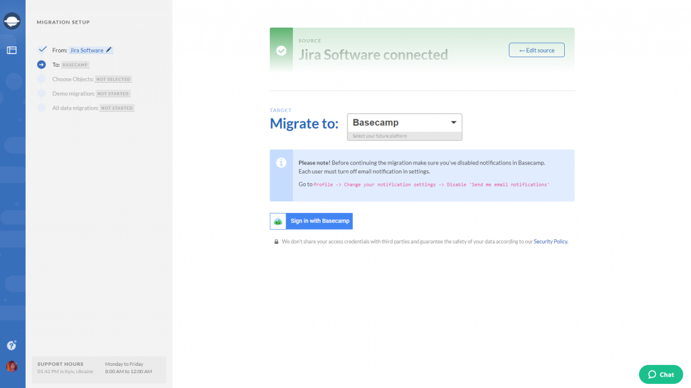691x388 pixels.
Task: Click the planet logo in the sidebar
Action: tap(12, 22)
